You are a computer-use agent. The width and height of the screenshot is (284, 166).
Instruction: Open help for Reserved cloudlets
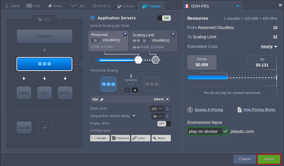click(125, 34)
